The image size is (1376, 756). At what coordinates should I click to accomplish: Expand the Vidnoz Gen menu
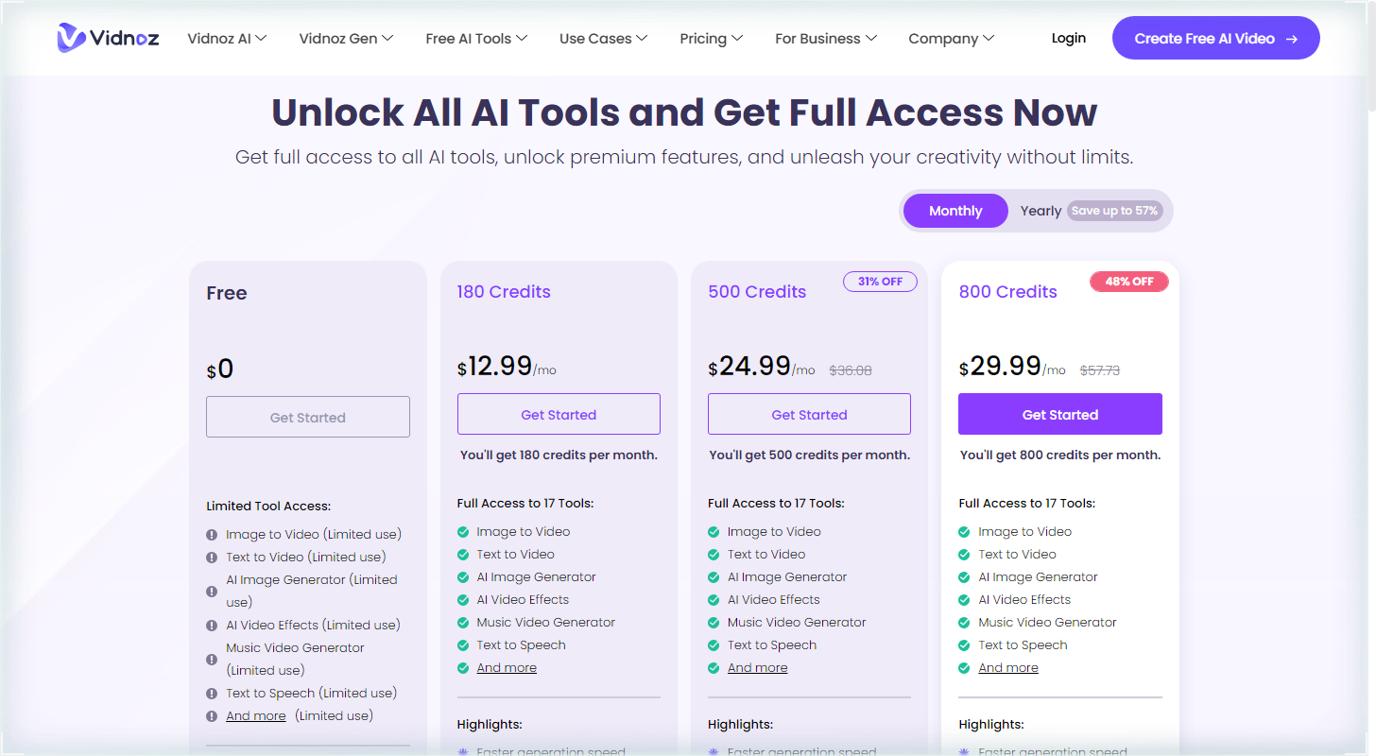[x=346, y=39]
